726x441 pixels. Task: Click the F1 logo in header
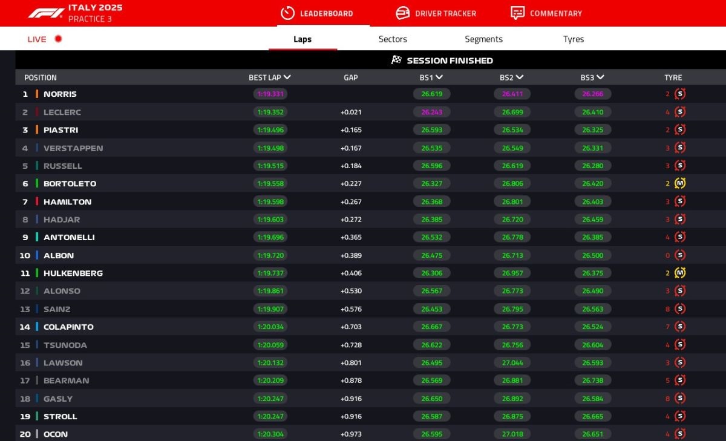(46, 13)
